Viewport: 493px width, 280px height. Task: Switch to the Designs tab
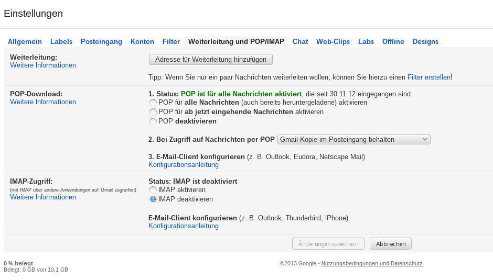pyautogui.click(x=425, y=42)
